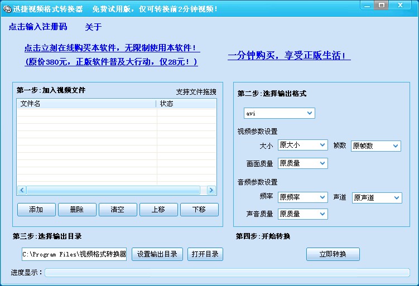Open the avi output format dropdown
The image size is (419, 286).
pyautogui.click(x=280, y=113)
